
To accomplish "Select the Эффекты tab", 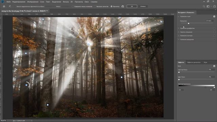I will coord(181,62).
